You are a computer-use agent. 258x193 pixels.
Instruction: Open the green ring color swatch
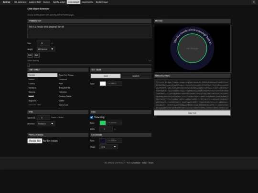point(103,123)
